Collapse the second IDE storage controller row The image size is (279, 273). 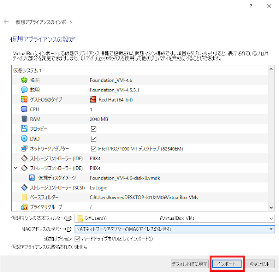pos(16,168)
